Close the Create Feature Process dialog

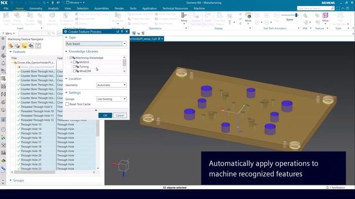(x=126, y=32)
